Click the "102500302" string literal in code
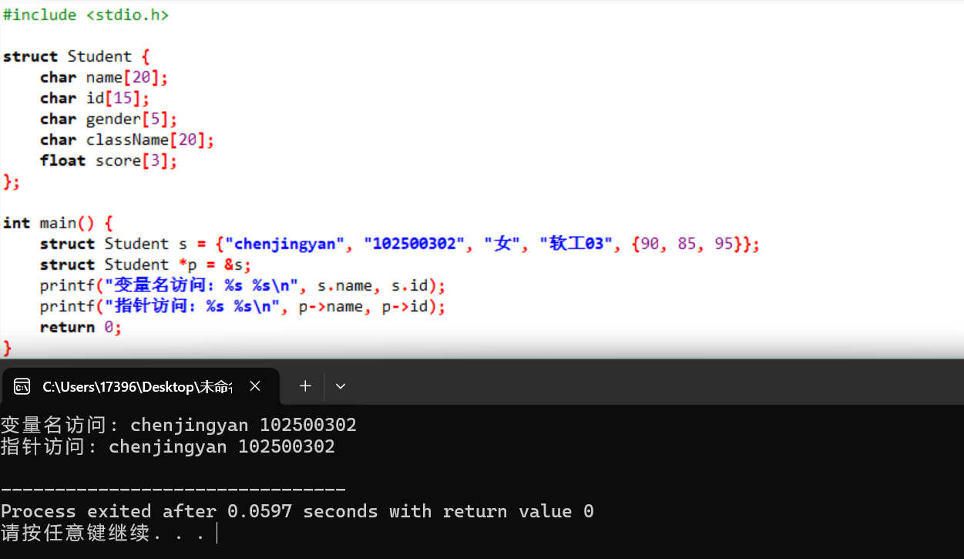The height and width of the screenshot is (559, 964). pyautogui.click(x=415, y=244)
